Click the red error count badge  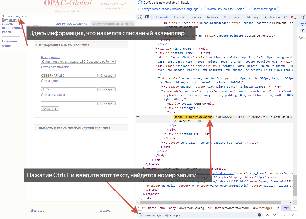pyautogui.click(x=293, y=17)
